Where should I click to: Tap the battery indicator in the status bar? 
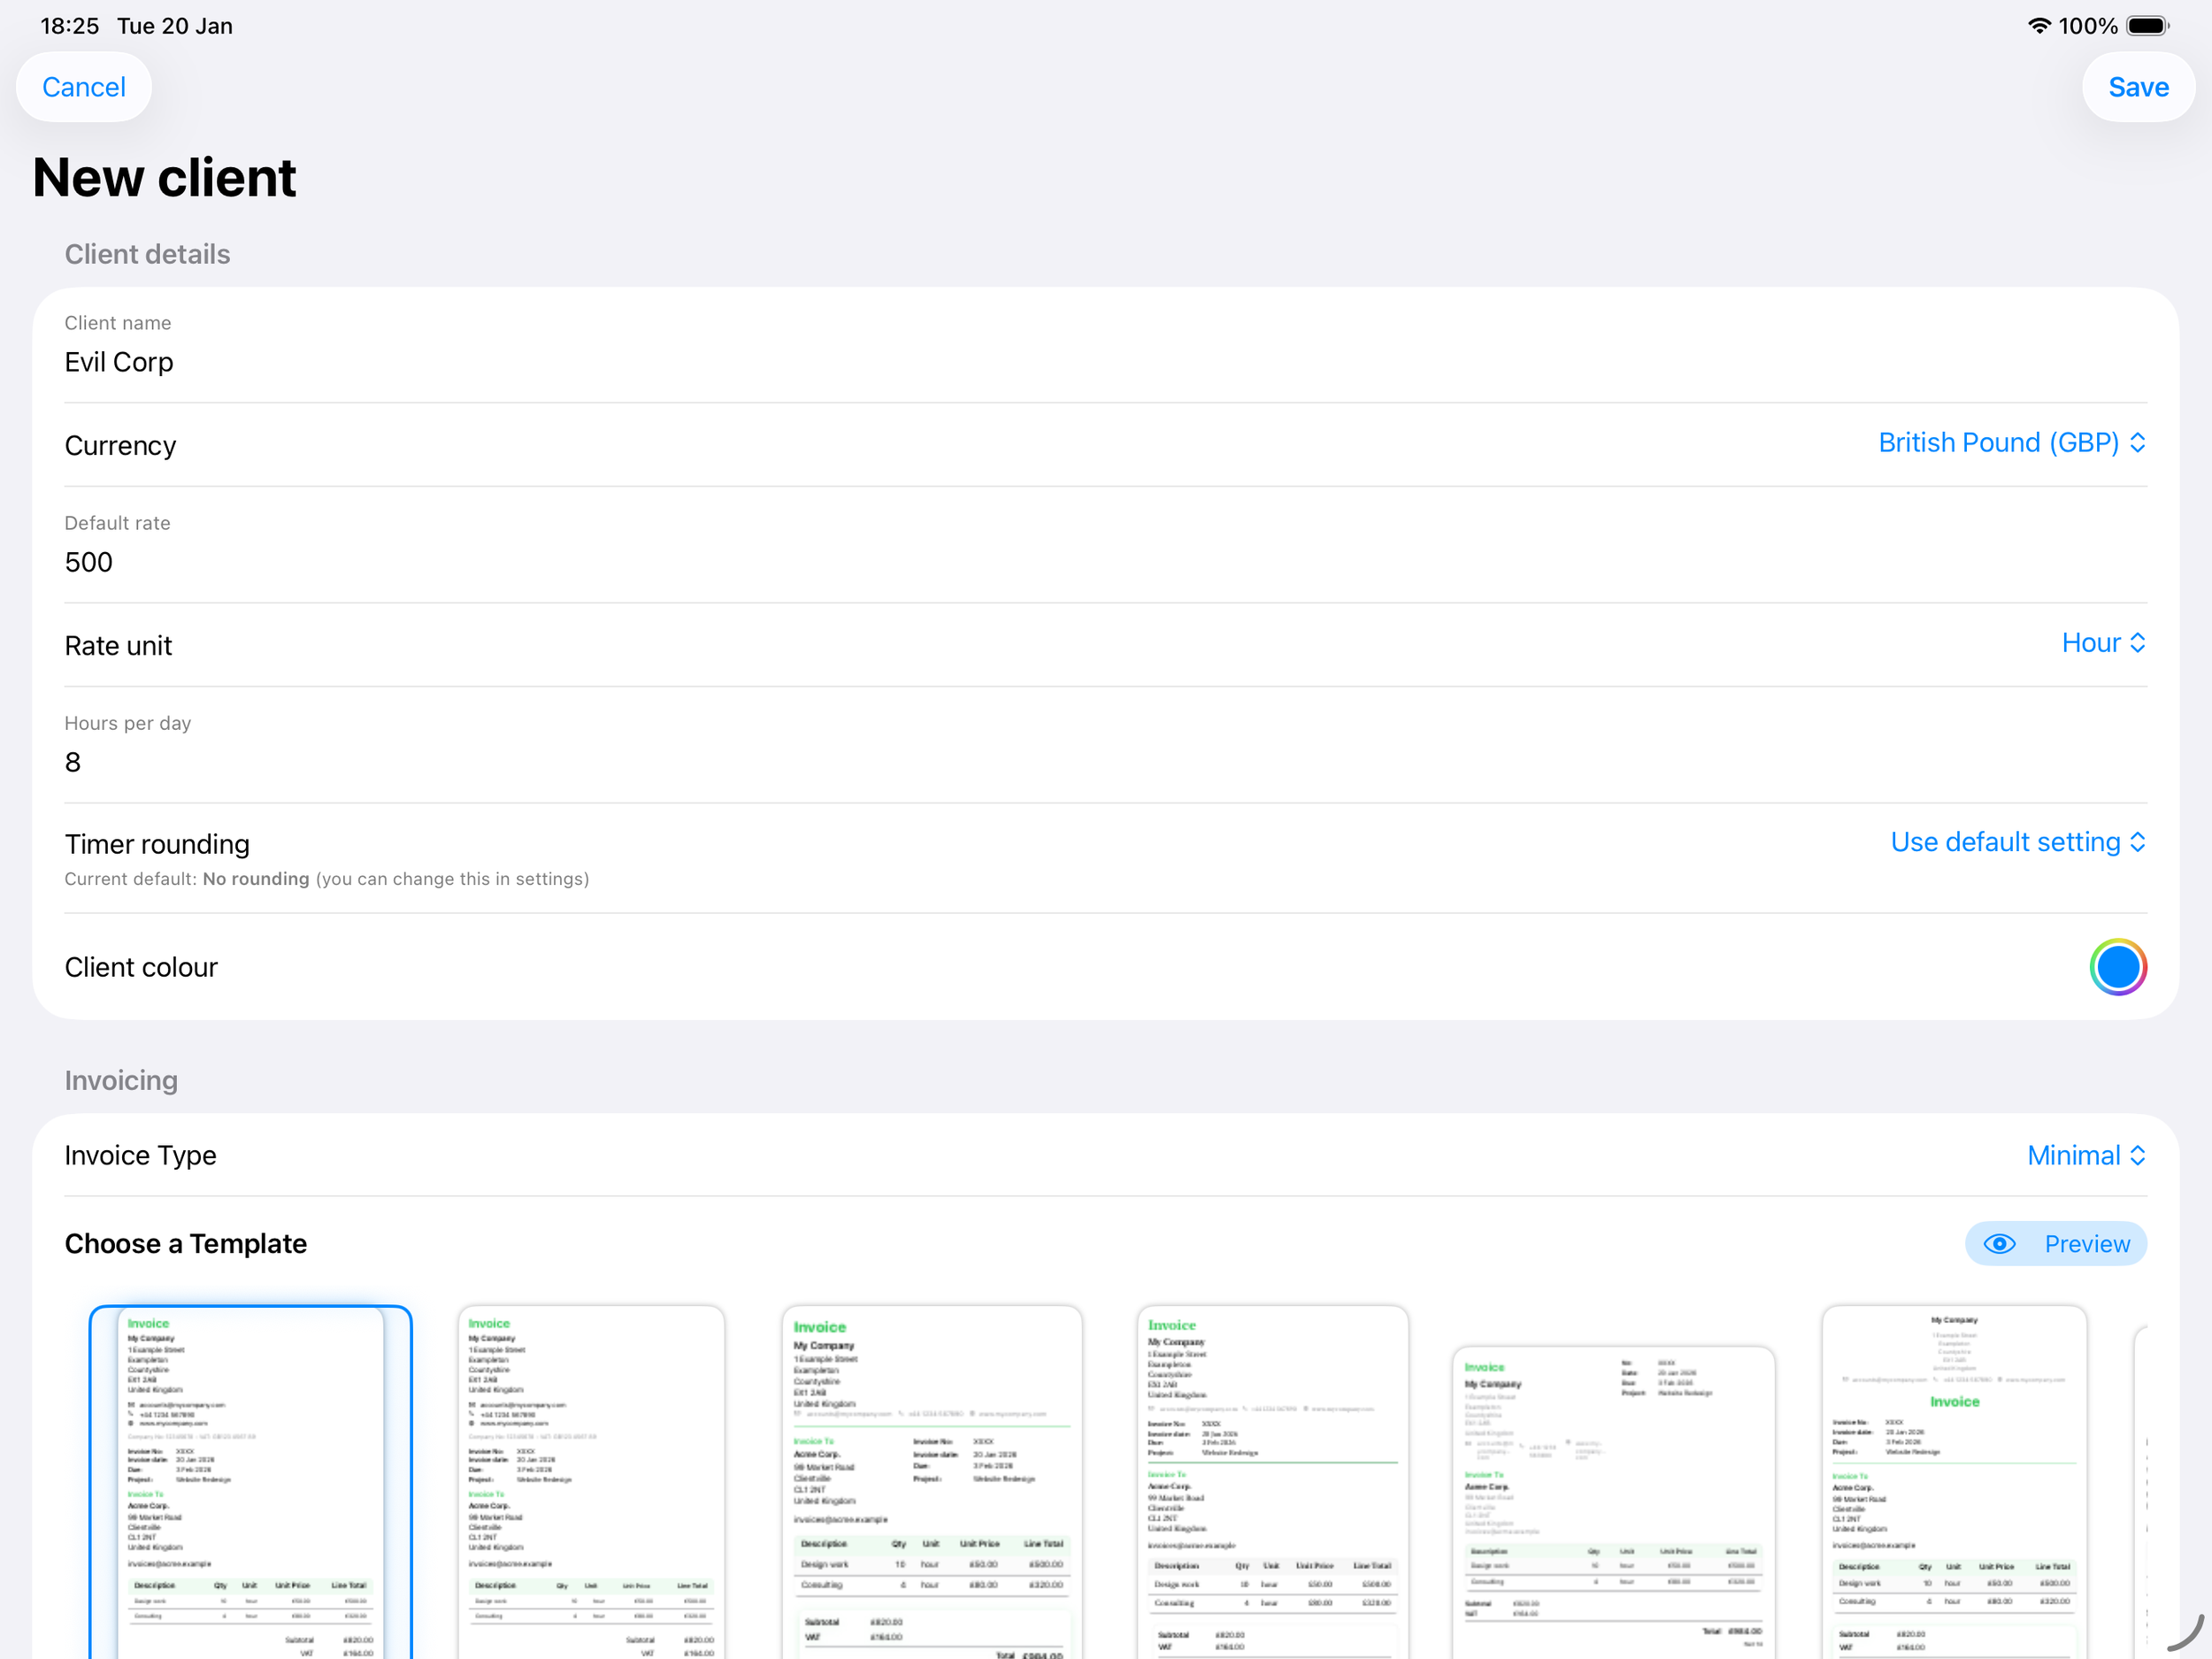point(2148,25)
